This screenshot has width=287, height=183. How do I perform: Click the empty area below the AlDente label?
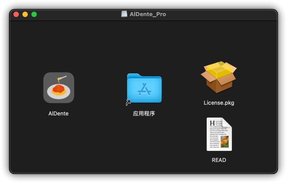point(59,143)
